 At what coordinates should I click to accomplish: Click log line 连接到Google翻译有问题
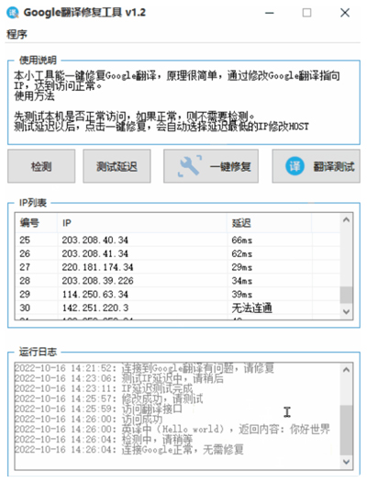(x=144, y=368)
